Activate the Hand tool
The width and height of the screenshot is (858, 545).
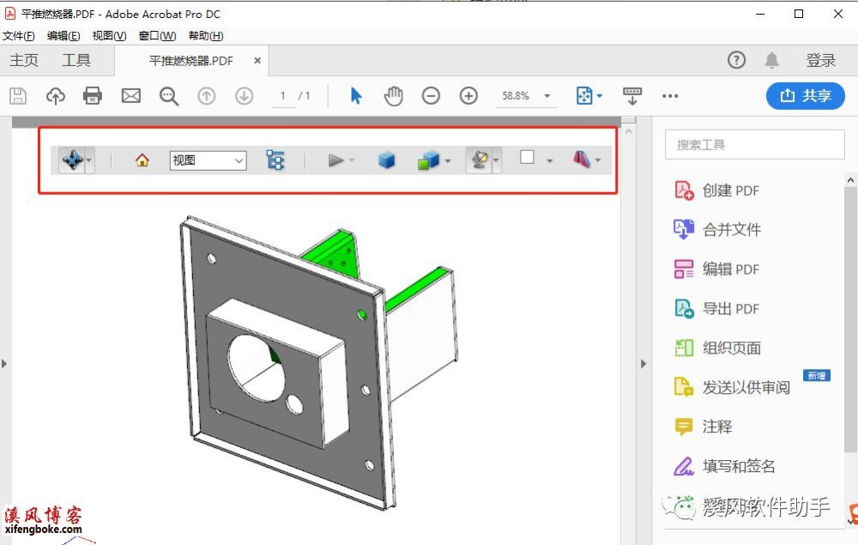tap(393, 96)
